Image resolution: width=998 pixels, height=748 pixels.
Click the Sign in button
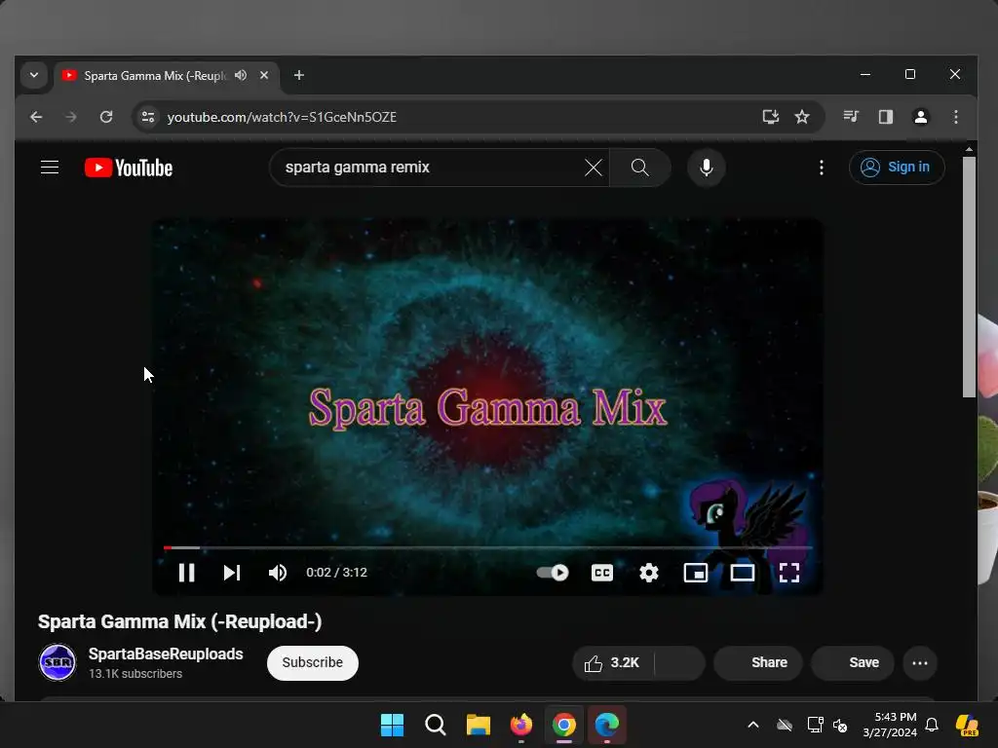pyautogui.click(x=897, y=168)
